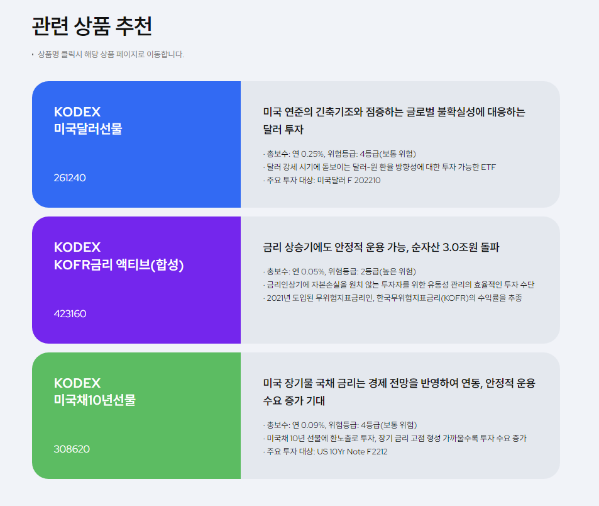Click '2021년 도입된 무위험지표금리인' line
The image size is (599, 506).
click(x=392, y=298)
